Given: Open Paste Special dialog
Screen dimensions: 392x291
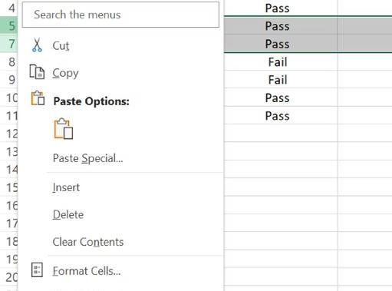Looking at the screenshot, I should pos(87,158).
